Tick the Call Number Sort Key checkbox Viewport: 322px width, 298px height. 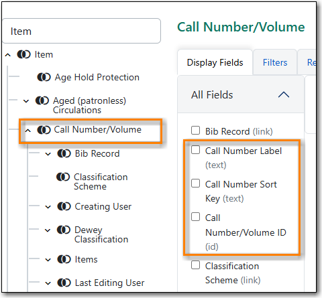pyautogui.click(x=196, y=183)
